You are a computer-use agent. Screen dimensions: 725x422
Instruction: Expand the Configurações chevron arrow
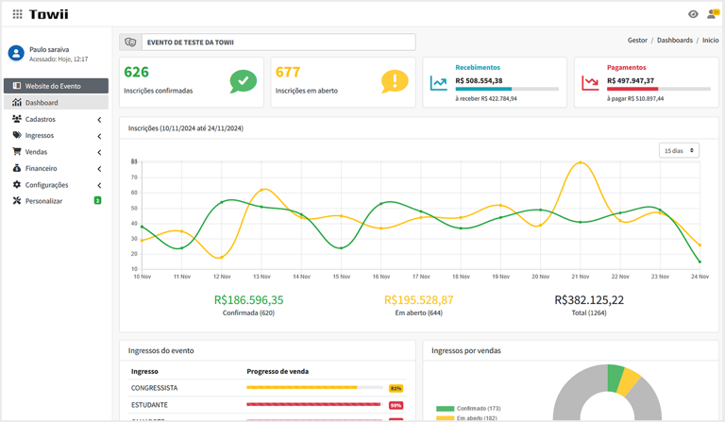(x=99, y=185)
